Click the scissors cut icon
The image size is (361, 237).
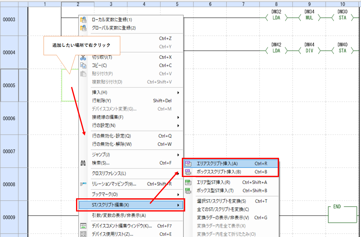tap(83, 57)
